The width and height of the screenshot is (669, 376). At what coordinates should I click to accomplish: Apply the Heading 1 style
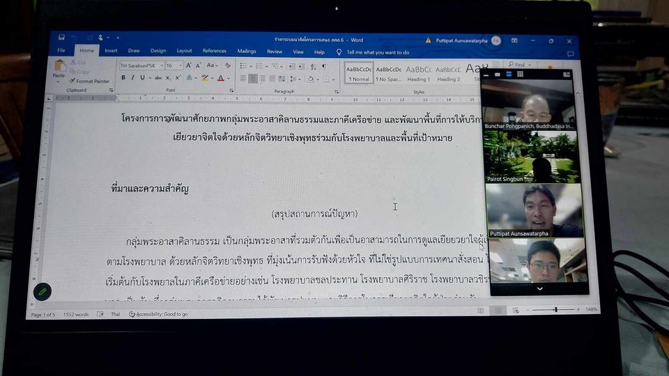click(418, 73)
